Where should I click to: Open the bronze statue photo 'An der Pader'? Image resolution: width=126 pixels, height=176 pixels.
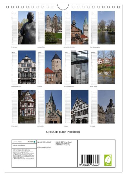[x=27, y=28]
